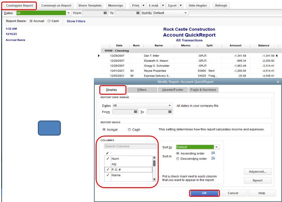The height and width of the screenshot is (202, 282).
Task: Click row arrow beside Dan T. Miller
Action: pos(99,56)
